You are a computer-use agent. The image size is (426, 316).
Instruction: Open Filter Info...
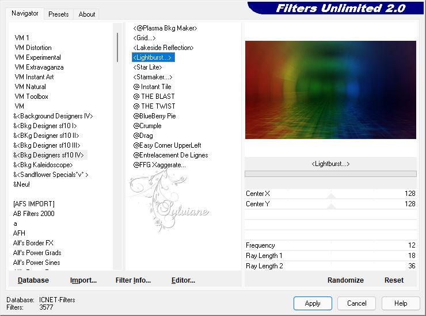tap(133, 280)
